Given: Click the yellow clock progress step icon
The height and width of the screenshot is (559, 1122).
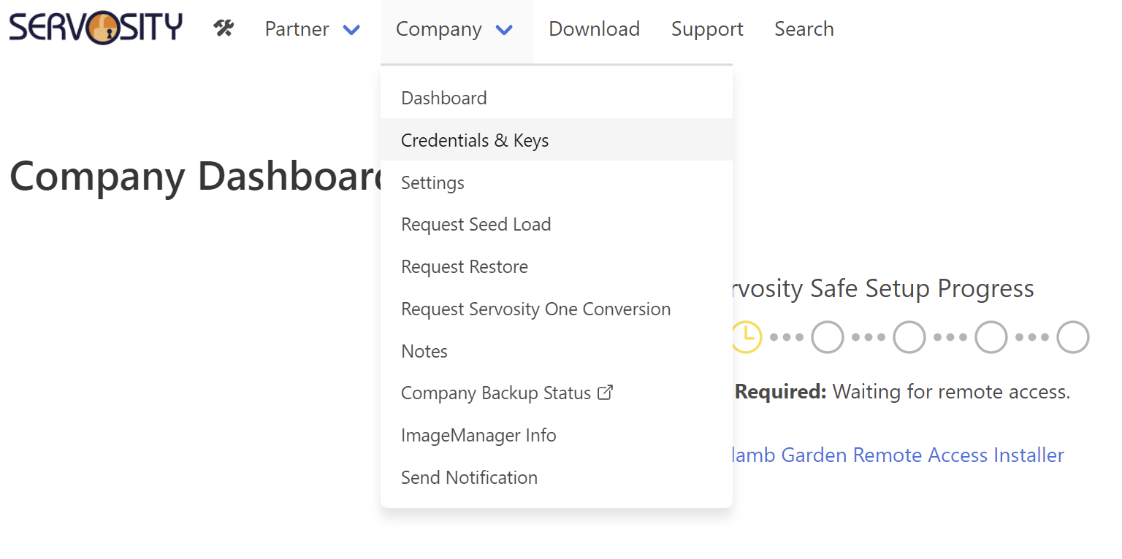Looking at the screenshot, I should [746, 336].
